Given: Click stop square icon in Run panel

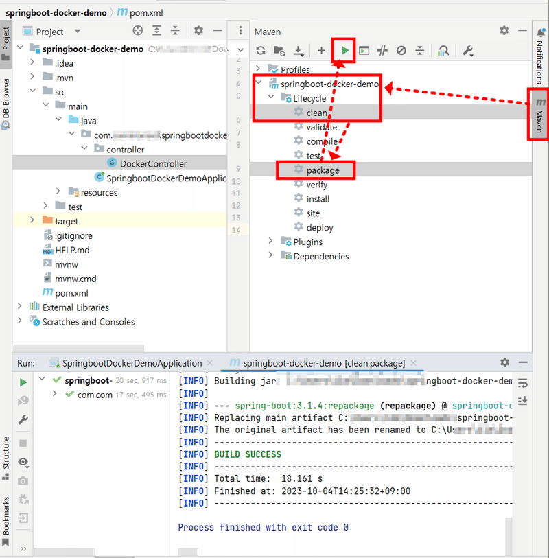Looking at the screenshot, I should coord(23,443).
